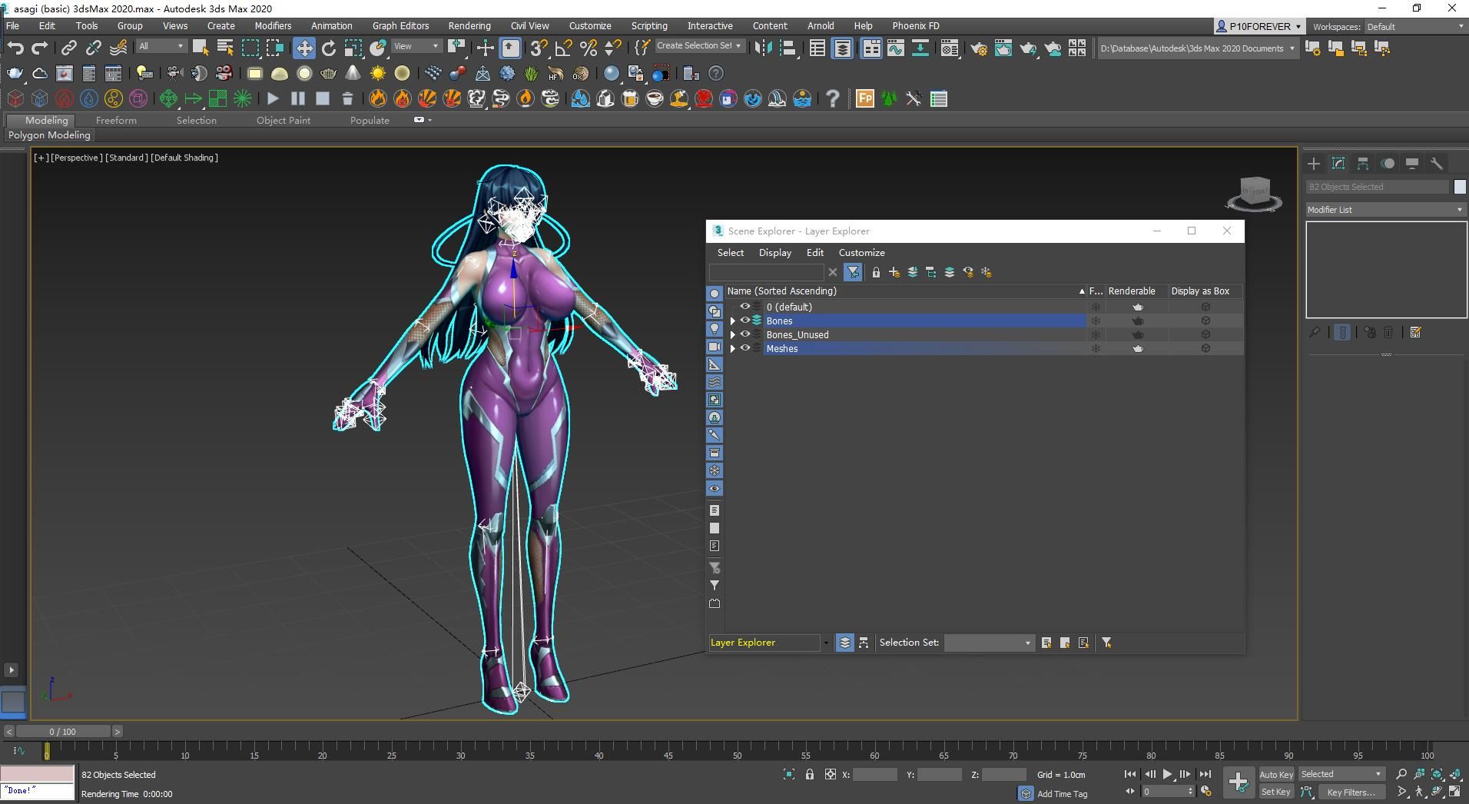Click the timeline at frame 50
This screenshot has height=804, width=1469.
coord(737,751)
